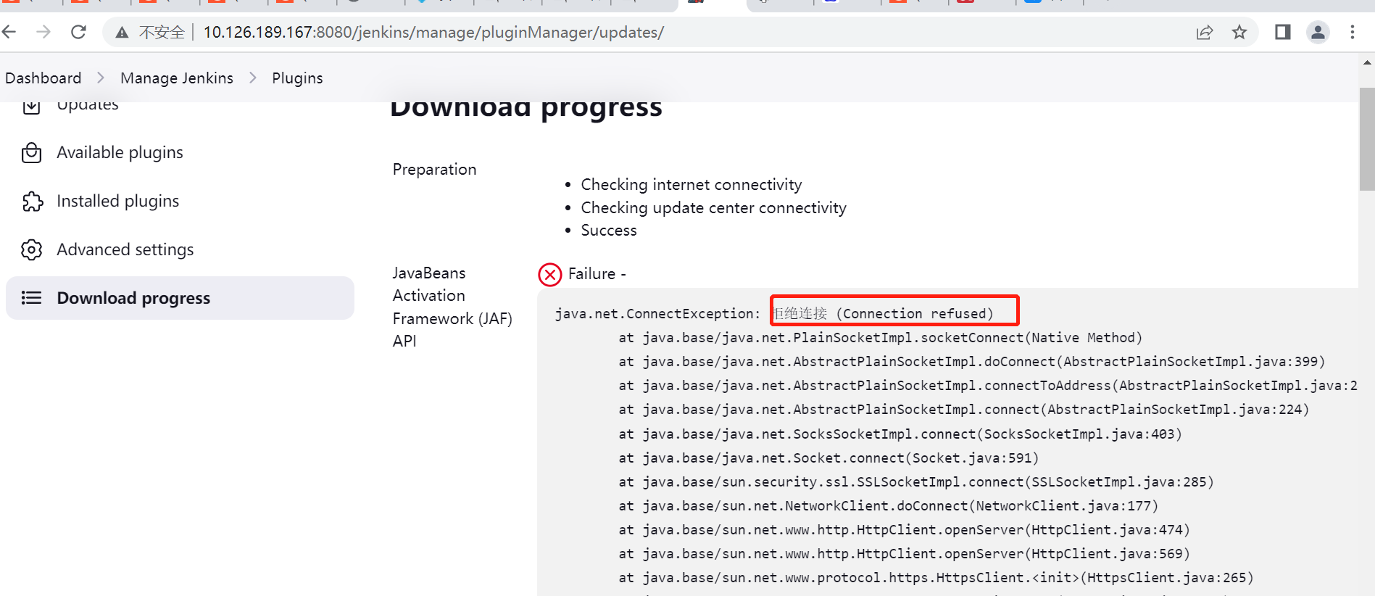This screenshot has width=1375, height=596.
Task: Click the Available plugins shopping bag icon
Action: 32,153
